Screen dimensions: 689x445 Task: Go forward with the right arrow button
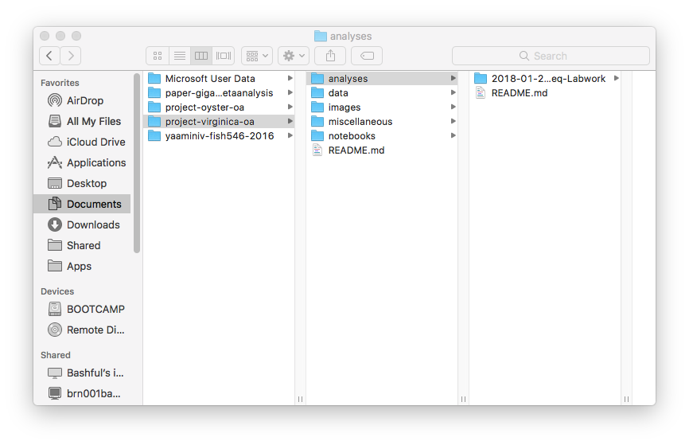pos(71,56)
